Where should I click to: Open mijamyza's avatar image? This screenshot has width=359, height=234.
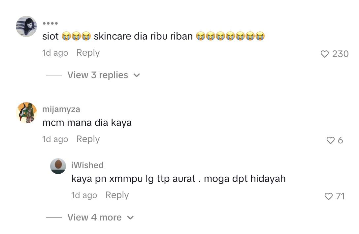26,113
